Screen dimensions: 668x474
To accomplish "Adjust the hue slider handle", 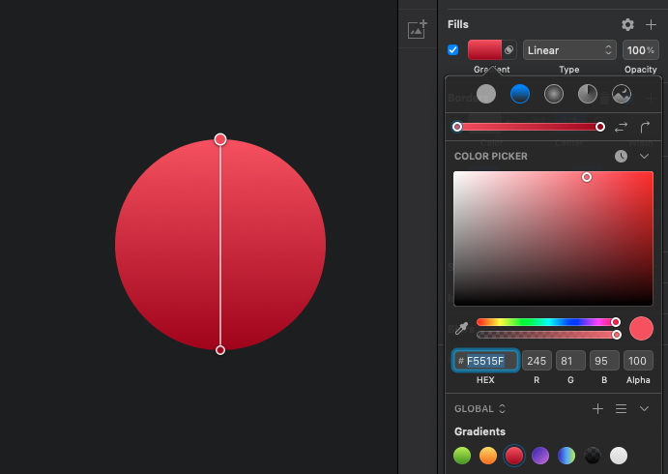I will click(615, 322).
